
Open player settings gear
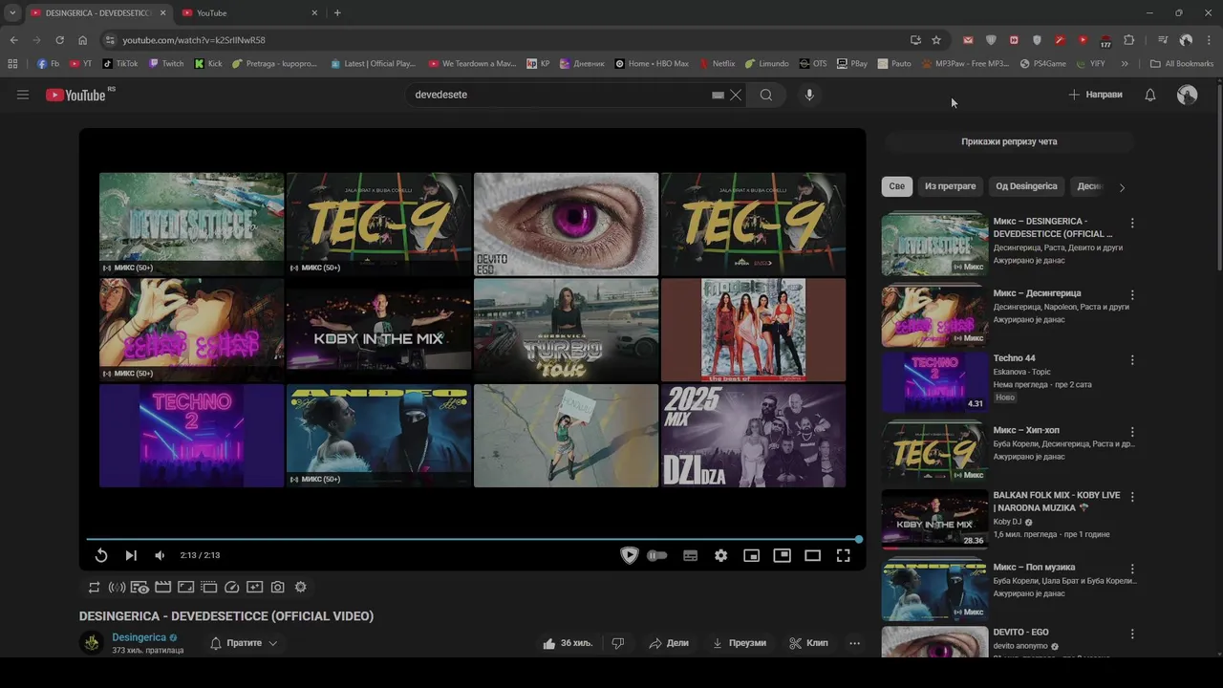[720, 555]
